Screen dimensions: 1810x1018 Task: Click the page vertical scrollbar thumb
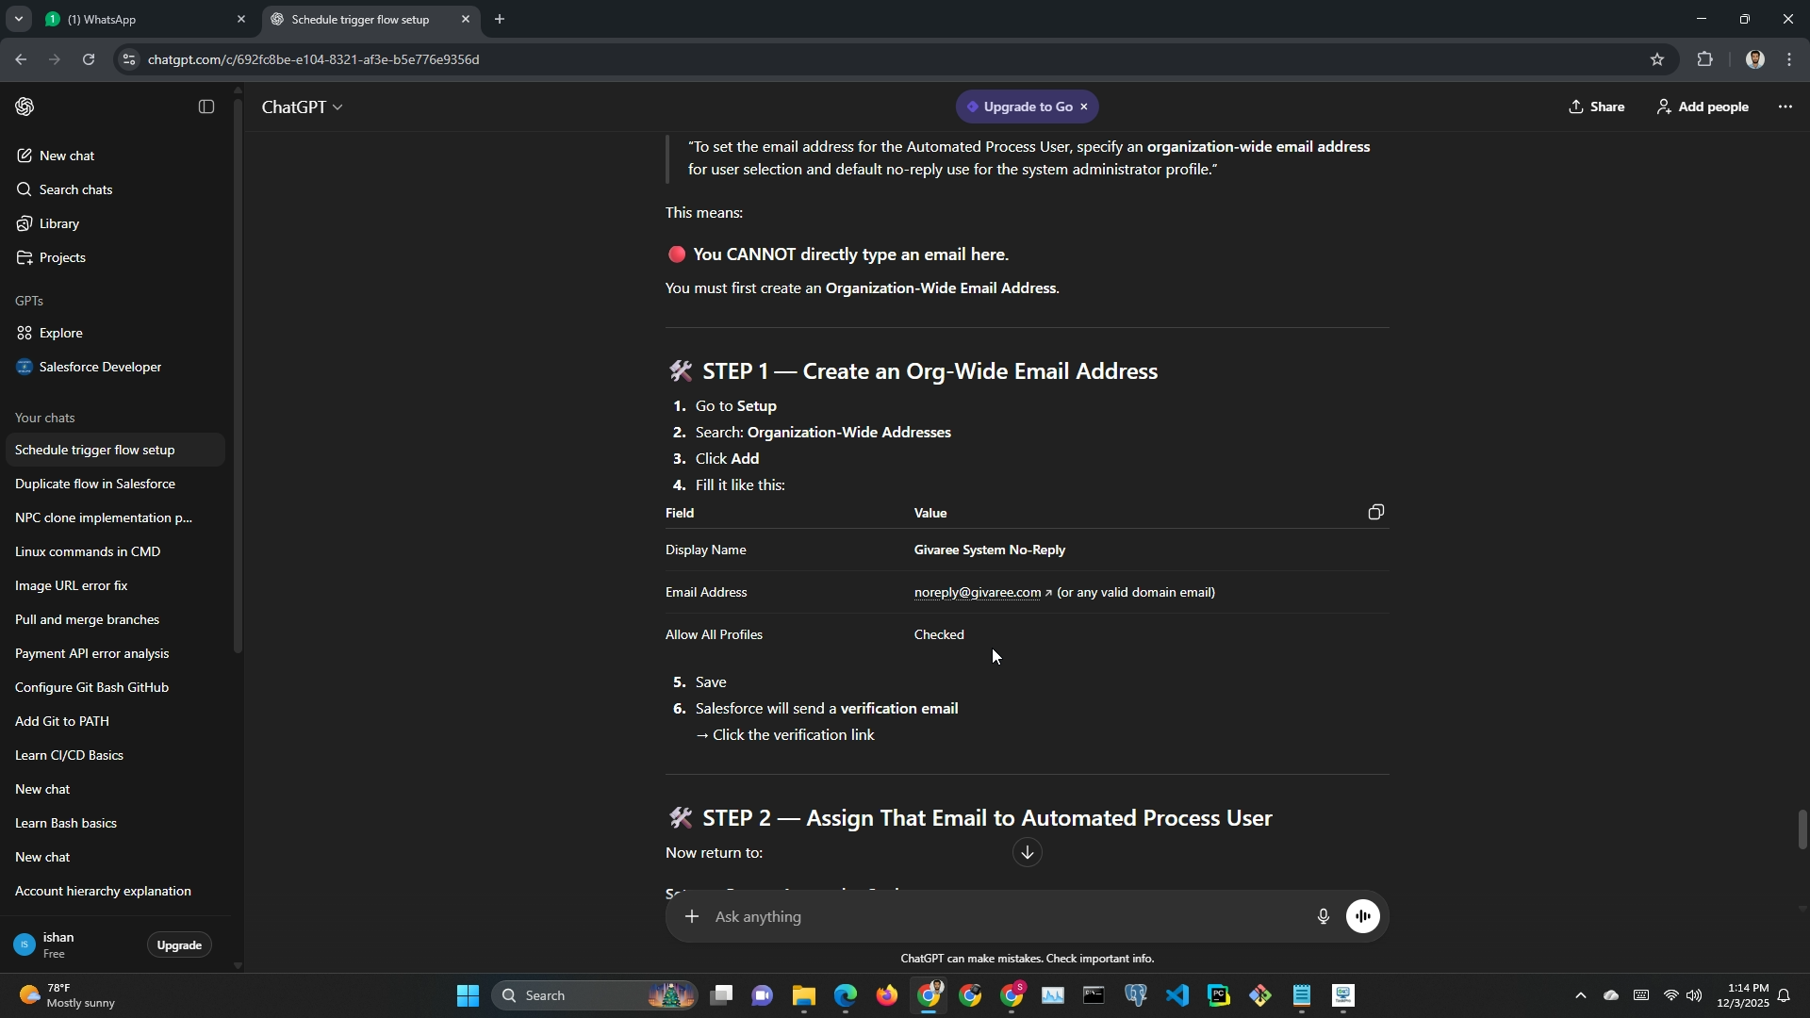pyautogui.click(x=1802, y=829)
